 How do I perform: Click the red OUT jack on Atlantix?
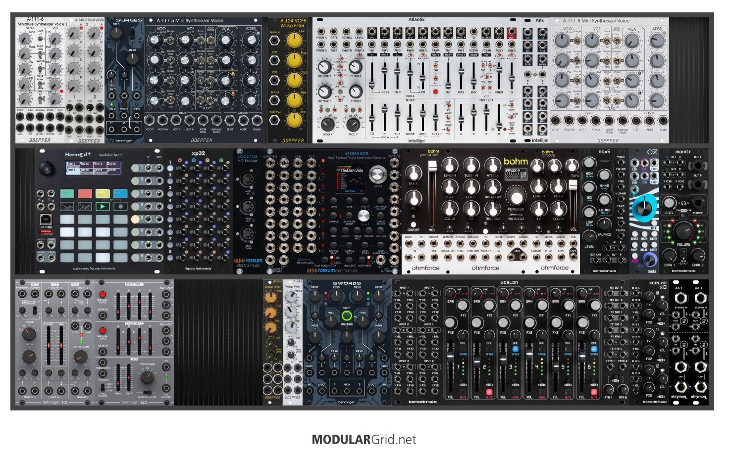(512, 31)
